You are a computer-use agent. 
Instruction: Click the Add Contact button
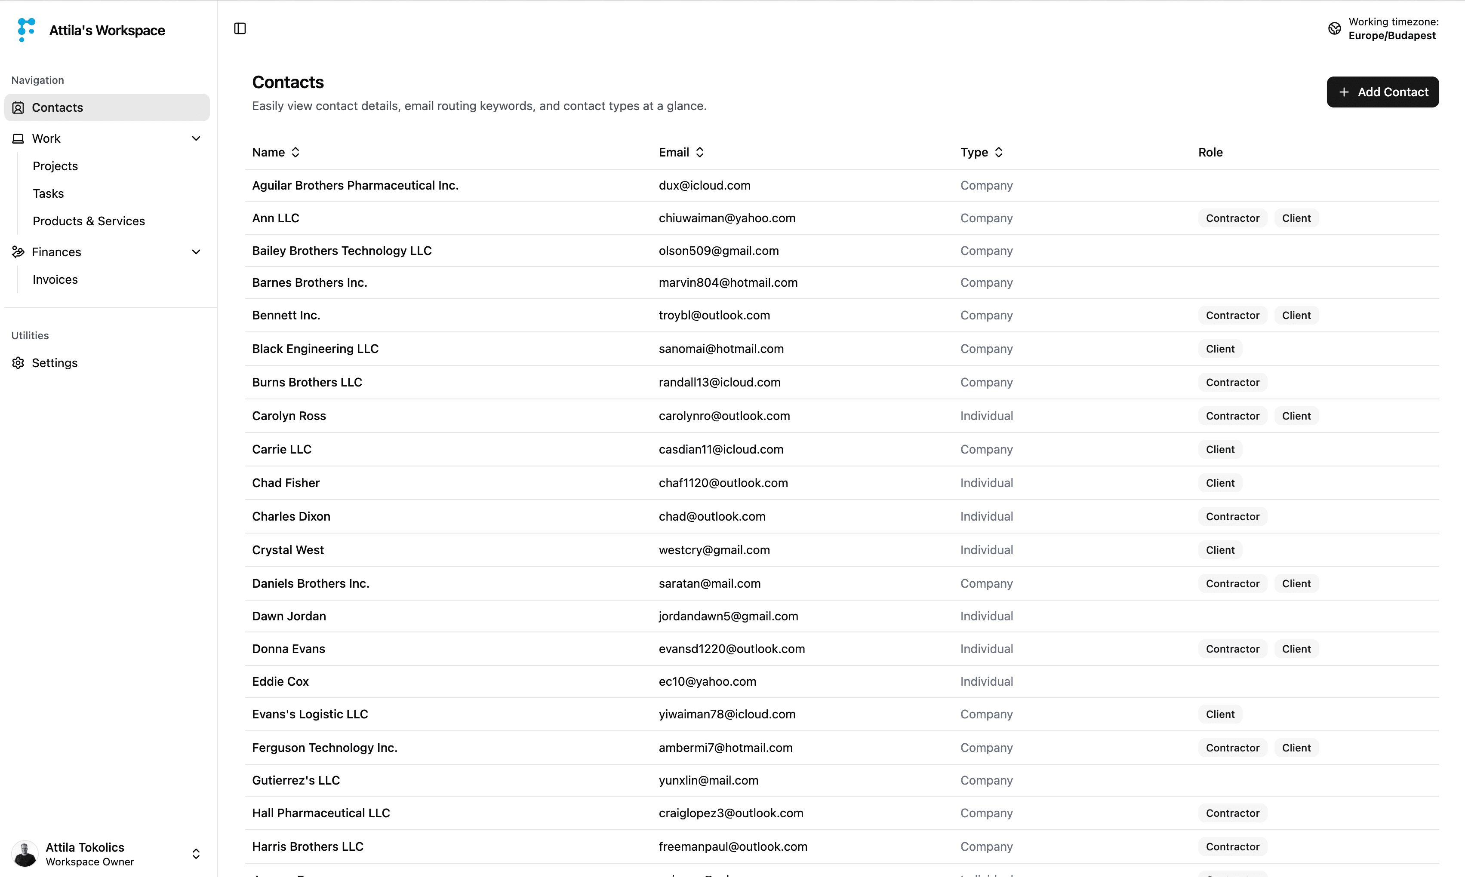pos(1382,92)
